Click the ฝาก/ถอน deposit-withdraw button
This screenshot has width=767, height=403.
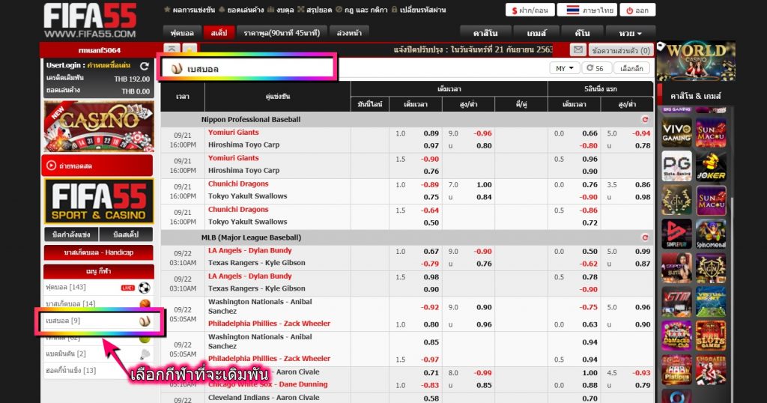(530, 10)
